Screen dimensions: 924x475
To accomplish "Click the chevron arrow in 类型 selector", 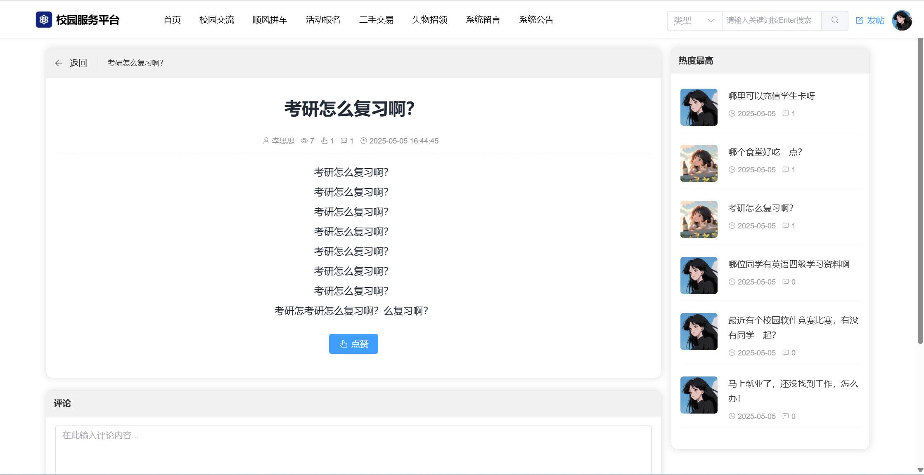I will (710, 20).
